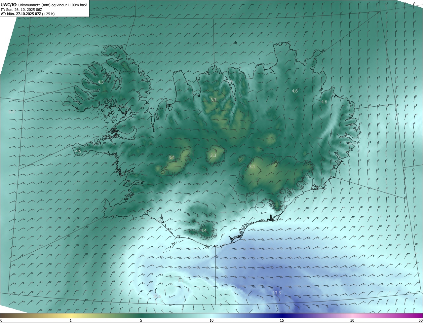The width and height of the screenshot is (423, 323).
Task: Click the 0 tick label on the color scale
Action: pos(1,320)
